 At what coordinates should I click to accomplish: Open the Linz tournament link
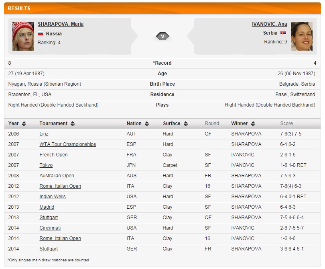[x=44, y=134]
